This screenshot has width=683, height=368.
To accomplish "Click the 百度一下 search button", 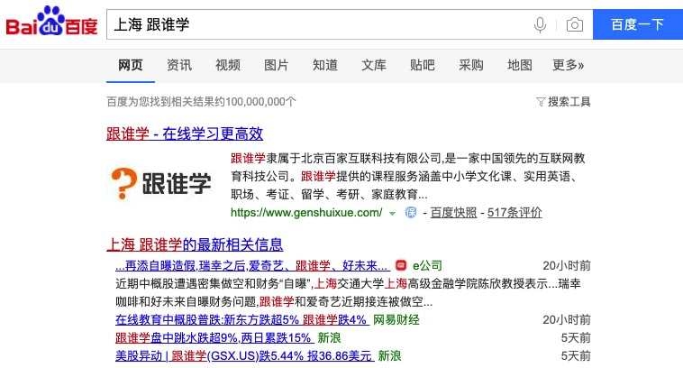I will 638,24.
